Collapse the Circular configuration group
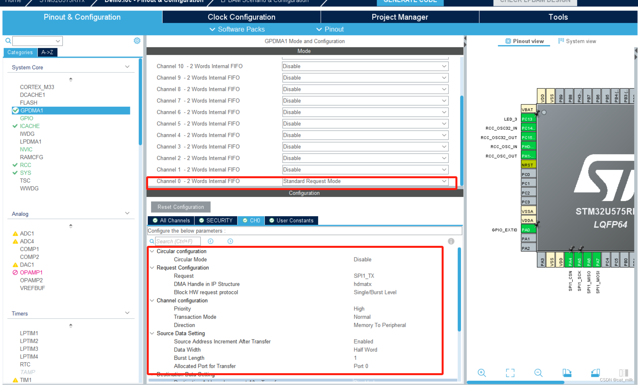638x385 pixels. pos(152,251)
